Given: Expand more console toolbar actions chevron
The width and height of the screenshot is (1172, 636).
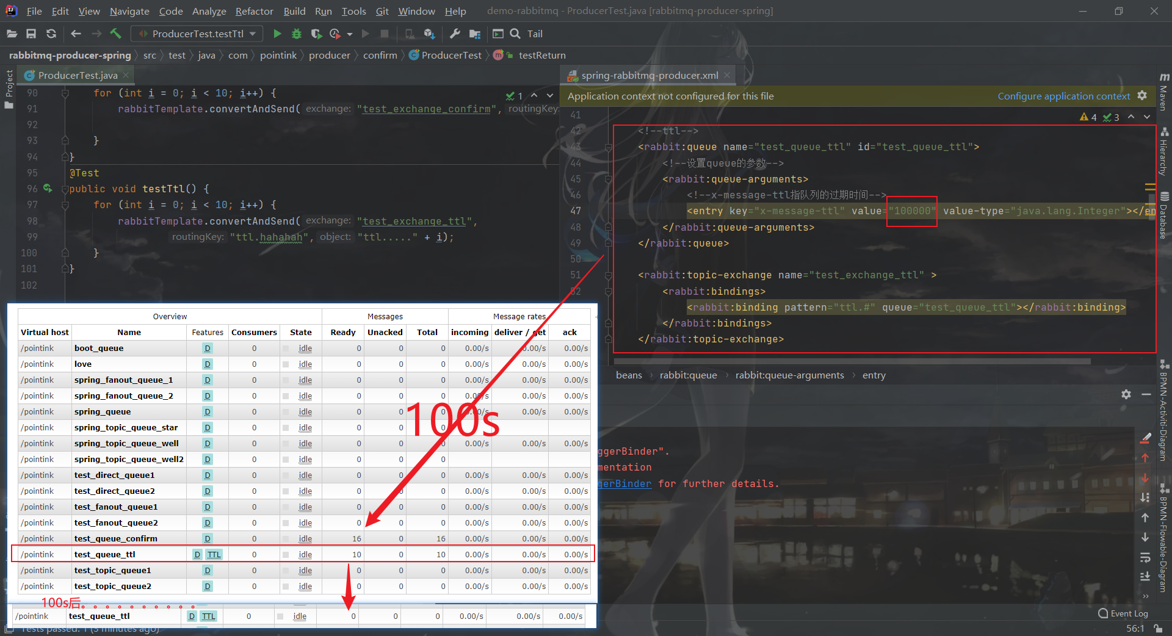Looking at the screenshot, I should (1145, 596).
